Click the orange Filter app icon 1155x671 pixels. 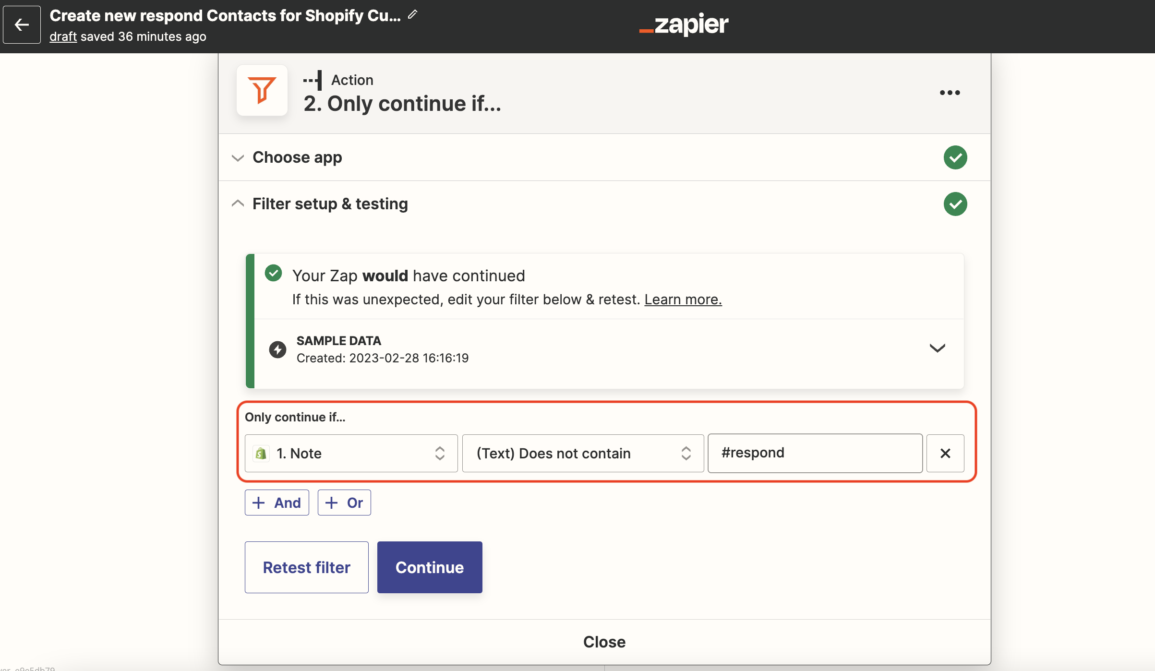[262, 90]
